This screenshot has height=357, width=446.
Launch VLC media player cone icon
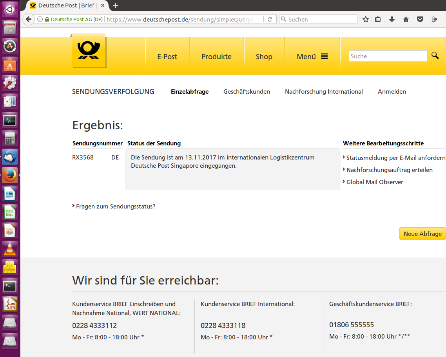point(10,249)
